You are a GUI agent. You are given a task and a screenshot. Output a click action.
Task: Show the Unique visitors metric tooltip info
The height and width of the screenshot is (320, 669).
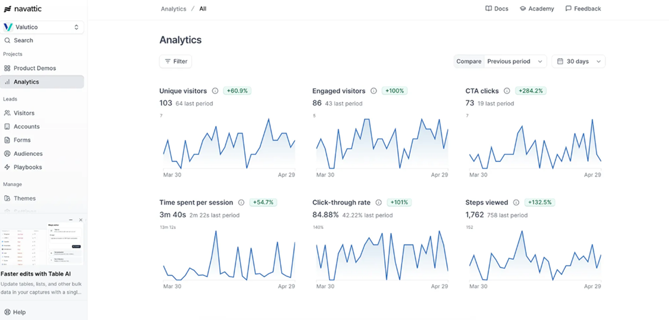click(215, 90)
